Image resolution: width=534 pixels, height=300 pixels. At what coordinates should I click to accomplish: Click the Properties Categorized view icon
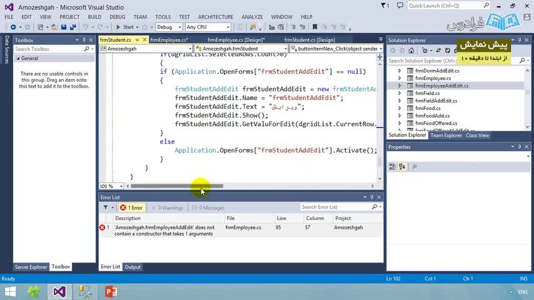[x=392, y=166]
